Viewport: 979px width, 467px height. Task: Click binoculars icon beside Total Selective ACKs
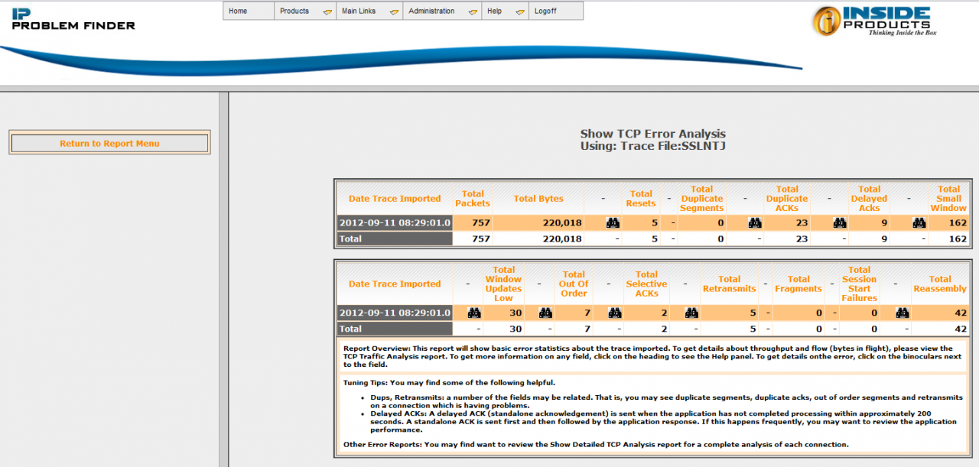click(x=615, y=313)
